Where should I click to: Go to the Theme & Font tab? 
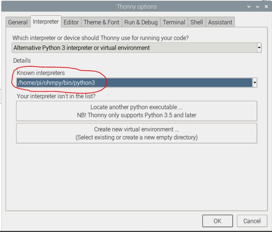(x=101, y=22)
